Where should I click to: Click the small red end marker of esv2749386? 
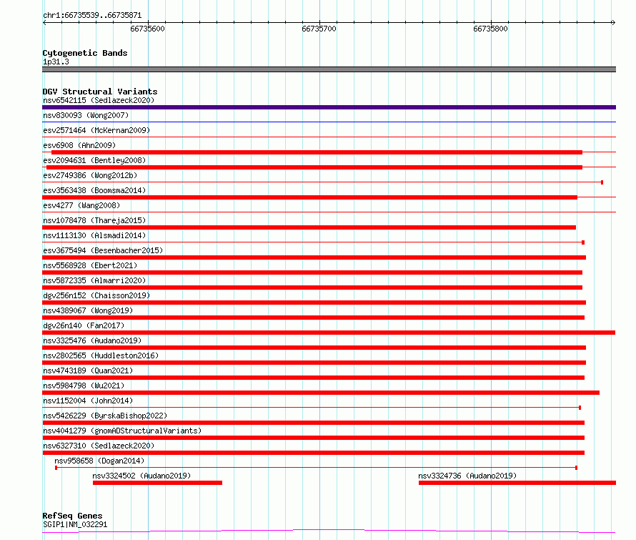[602, 182]
